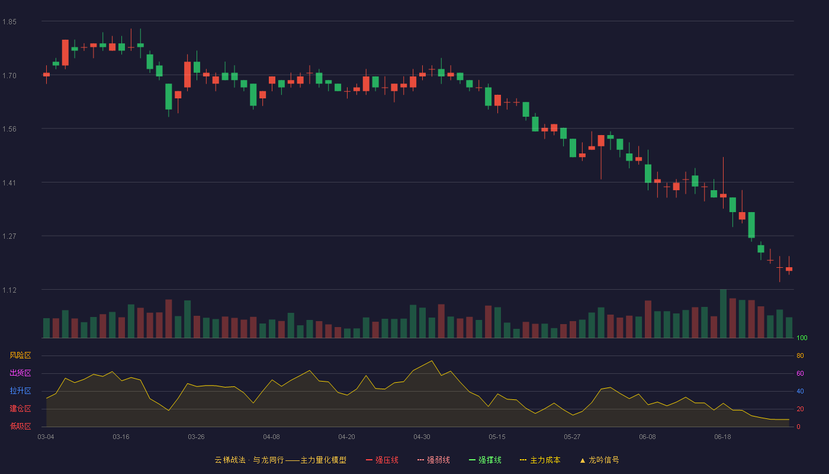
Task: Click the 1.56 price axis label
Action: 9,129
